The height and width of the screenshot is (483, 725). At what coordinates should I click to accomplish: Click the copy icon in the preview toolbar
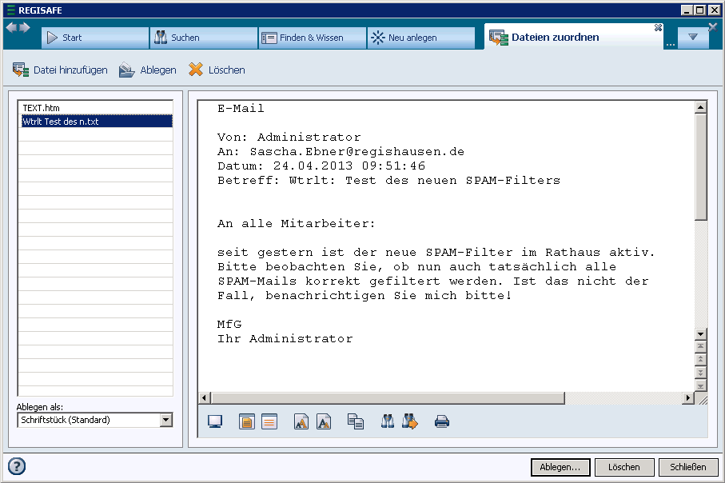click(356, 421)
